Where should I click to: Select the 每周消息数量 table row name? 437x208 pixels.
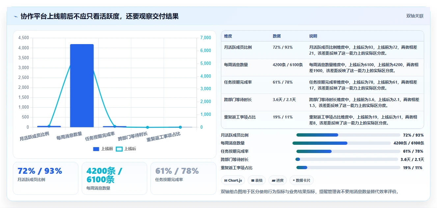236,65
